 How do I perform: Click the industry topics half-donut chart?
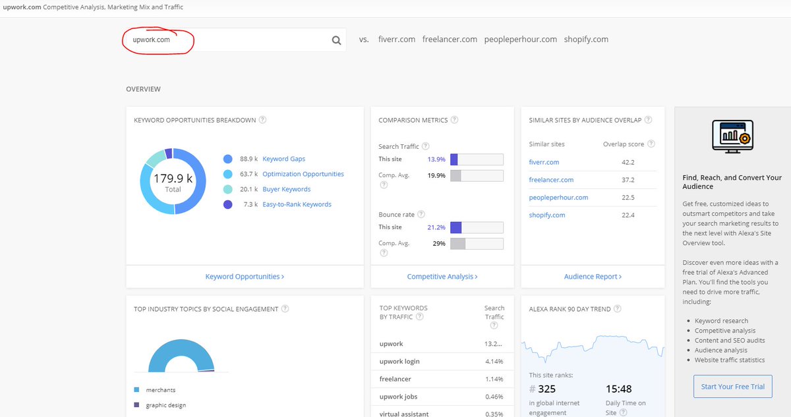[x=181, y=356]
